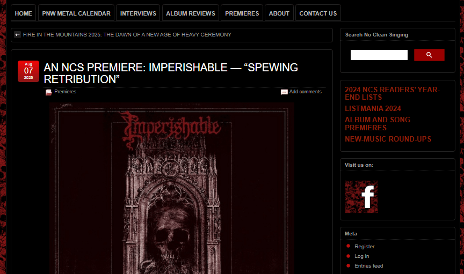The width and height of the screenshot is (464, 274).
Task: Click the Entries feed link
Action: pyautogui.click(x=369, y=266)
